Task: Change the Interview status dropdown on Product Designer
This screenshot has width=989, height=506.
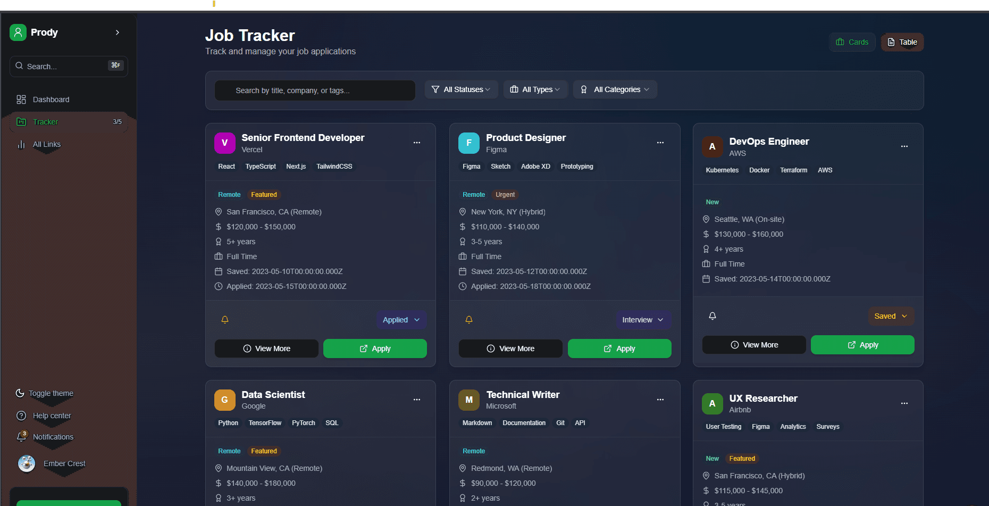Action: pos(643,320)
